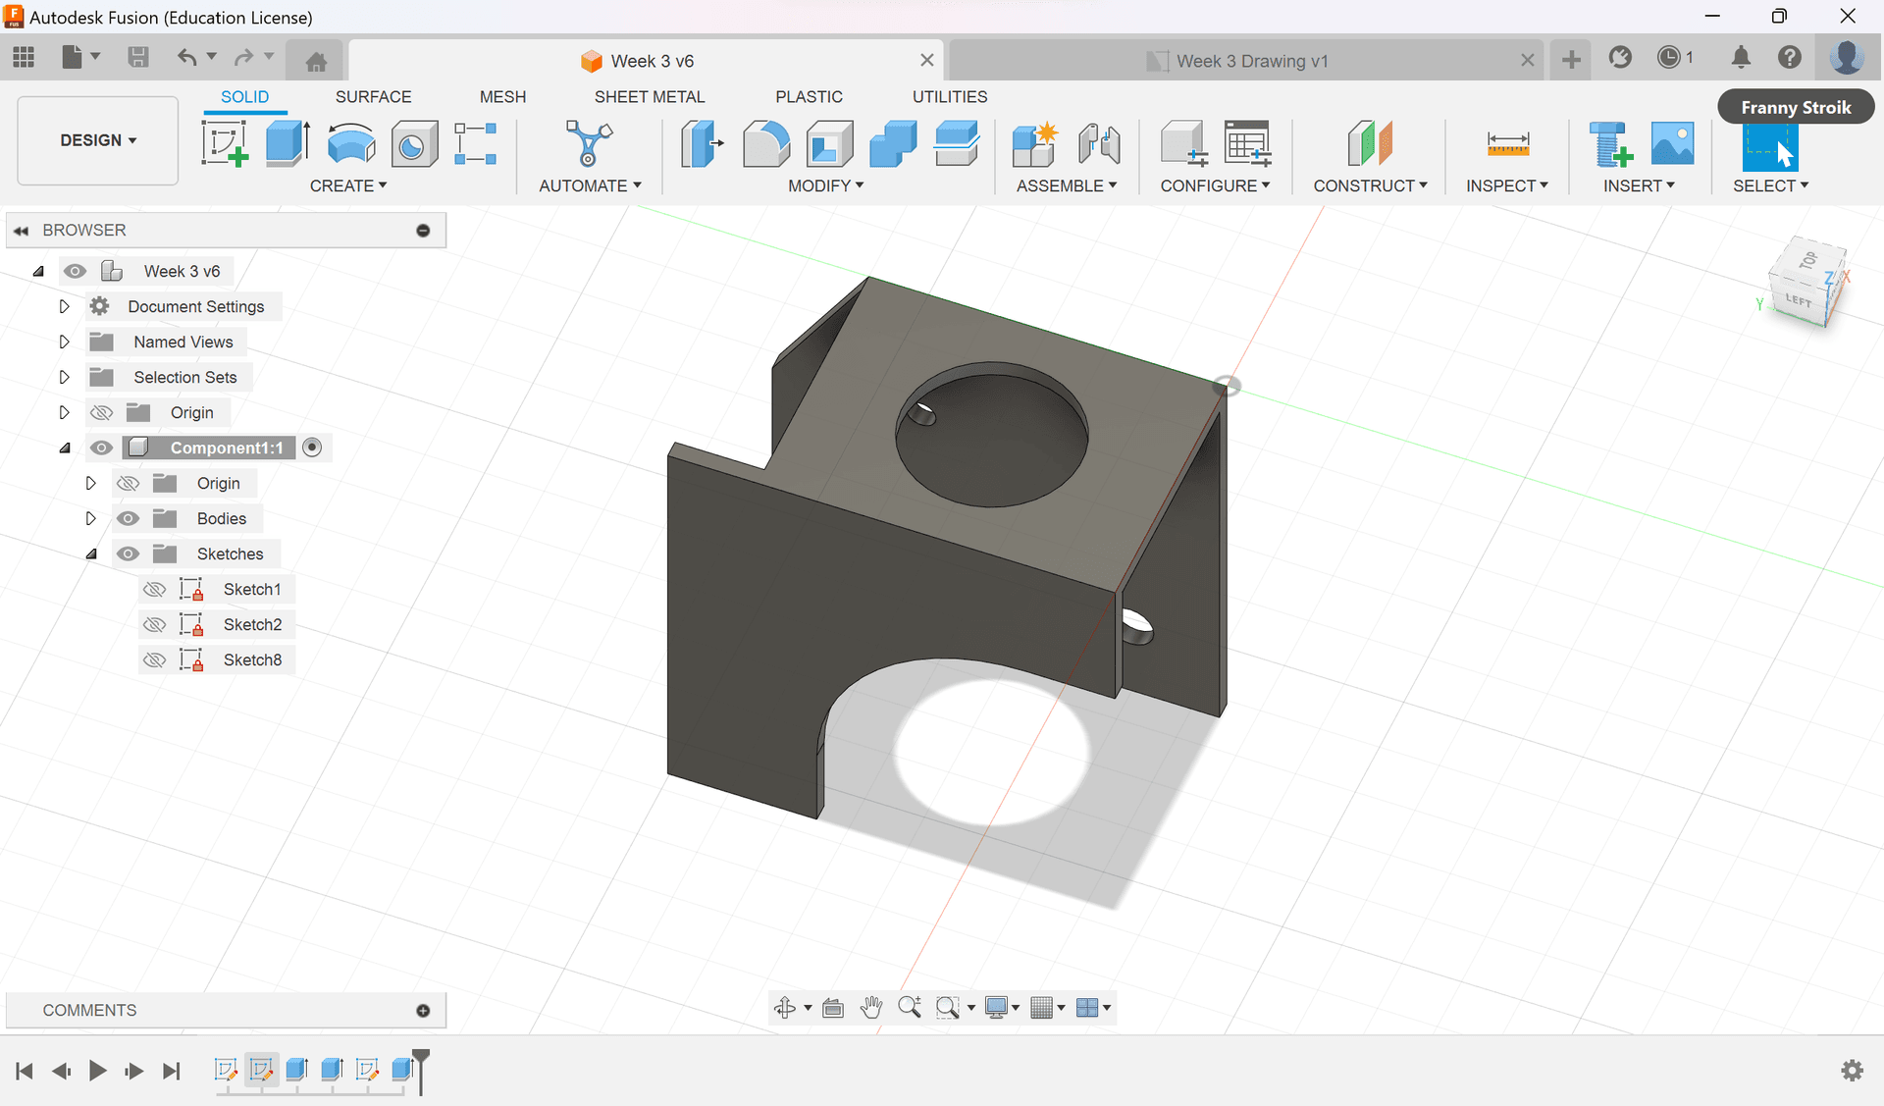Open the Extensions icon in title bar
This screenshot has width=1884, height=1106.
[x=1620, y=58]
